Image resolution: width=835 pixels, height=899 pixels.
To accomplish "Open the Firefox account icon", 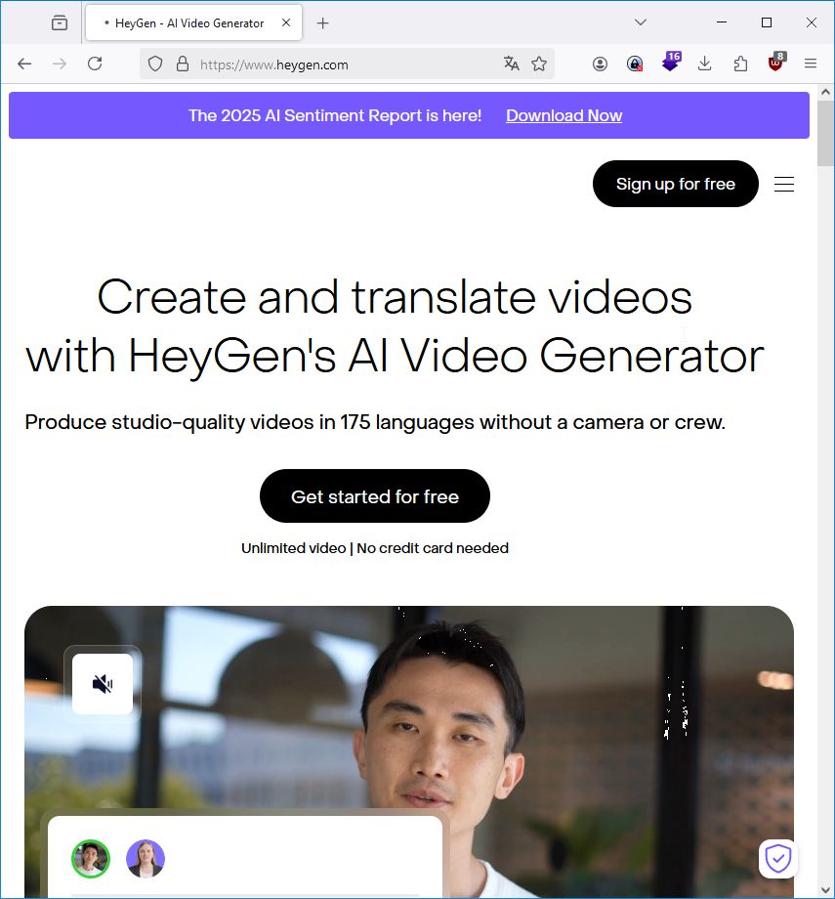I will 600,64.
